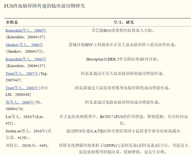191x155 pixels.
Task: Click {Kinoshita，2006#137} in the Herceptin row
Action: (x=26, y=66)
